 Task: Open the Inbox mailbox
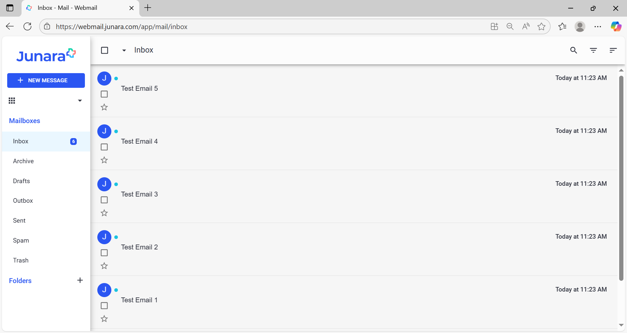[x=46, y=141]
